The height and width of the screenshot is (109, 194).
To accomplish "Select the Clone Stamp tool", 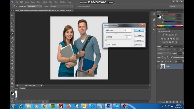I will point(12,45).
